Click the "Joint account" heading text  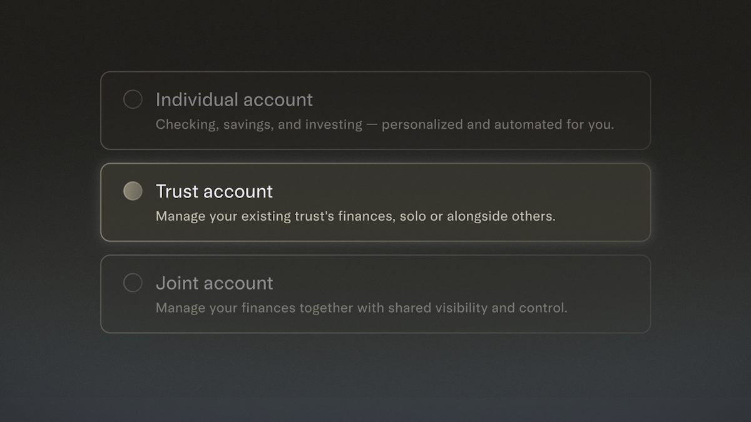[214, 283]
